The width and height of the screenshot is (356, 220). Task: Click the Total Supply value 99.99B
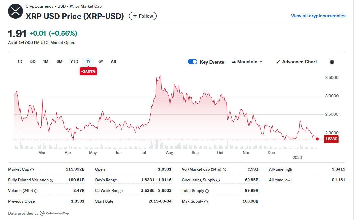[251, 191]
